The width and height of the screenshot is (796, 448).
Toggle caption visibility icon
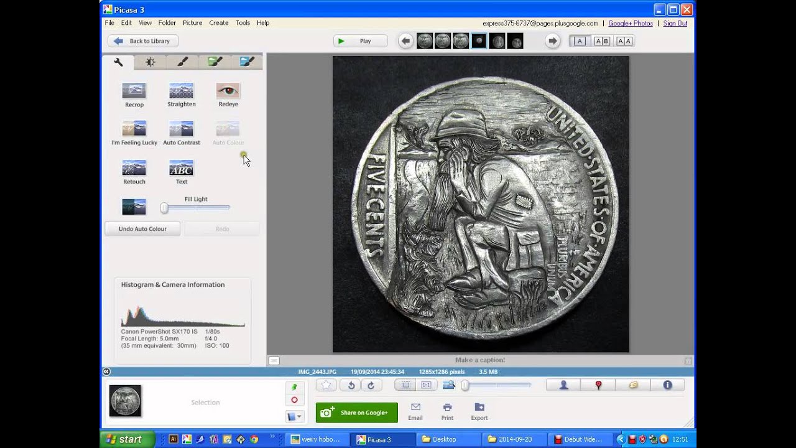click(x=274, y=360)
